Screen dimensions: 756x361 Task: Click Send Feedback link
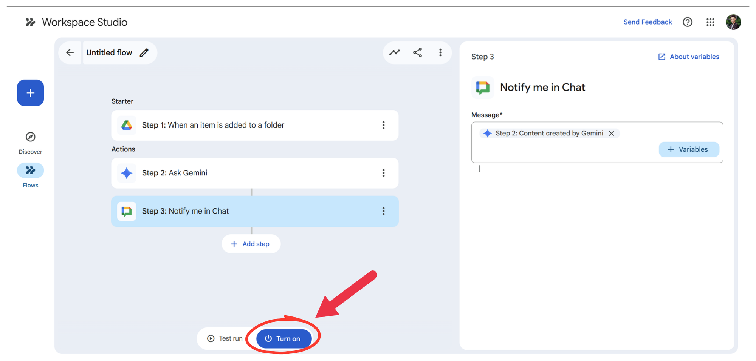point(648,22)
